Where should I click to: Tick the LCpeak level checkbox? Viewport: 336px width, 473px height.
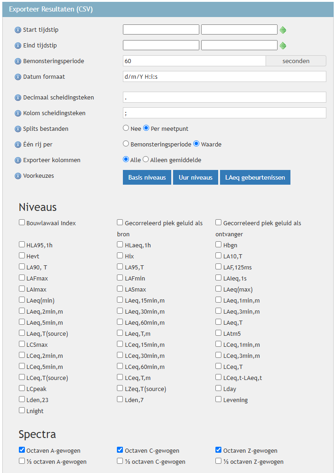(x=22, y=388)
